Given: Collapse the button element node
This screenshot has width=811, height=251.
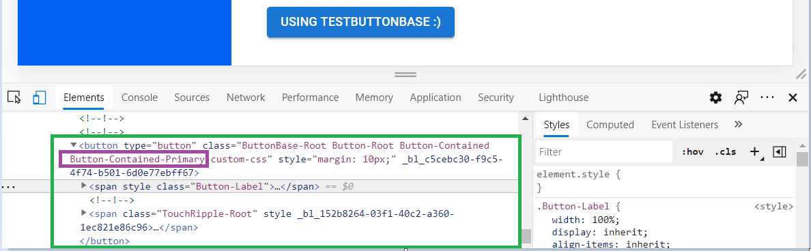Looking at the screenshot, I should [x=74, y=145].
